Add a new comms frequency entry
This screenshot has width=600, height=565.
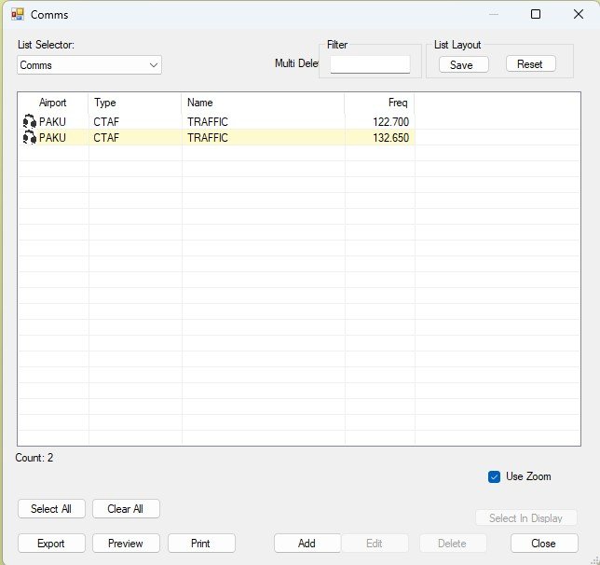[307, 544]
